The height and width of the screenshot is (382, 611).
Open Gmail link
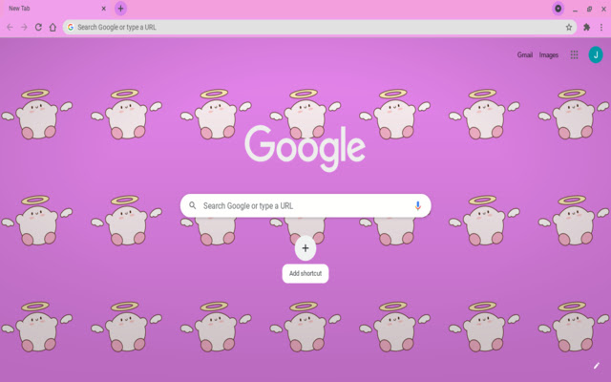(x=524, y=55)
